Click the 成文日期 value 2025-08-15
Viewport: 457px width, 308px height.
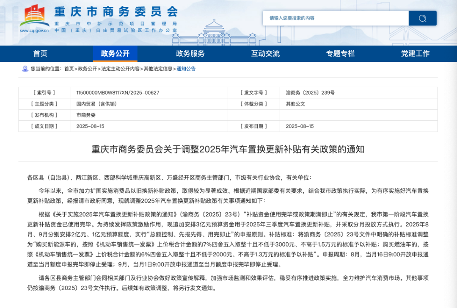pos(91,126)
